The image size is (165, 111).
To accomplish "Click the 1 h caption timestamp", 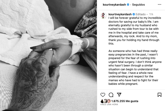I will click(151, 14).
